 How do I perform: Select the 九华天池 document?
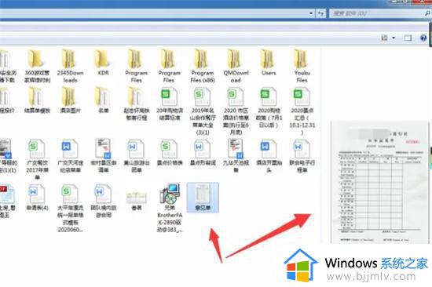click(236, 156)
